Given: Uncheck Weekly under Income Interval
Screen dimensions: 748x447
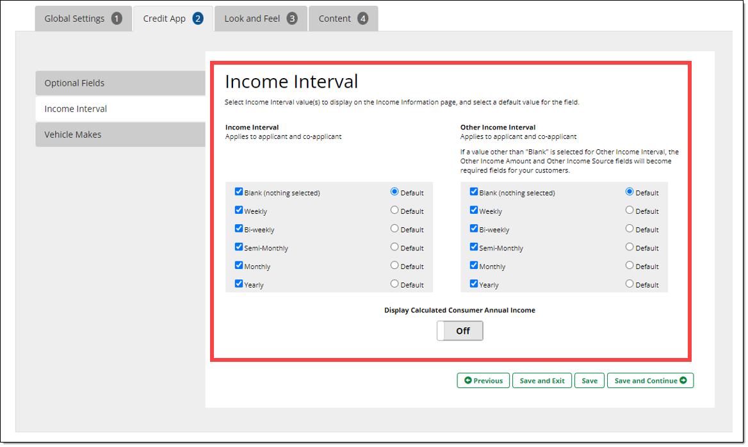Looking at the screenshot, I should 239,210.
